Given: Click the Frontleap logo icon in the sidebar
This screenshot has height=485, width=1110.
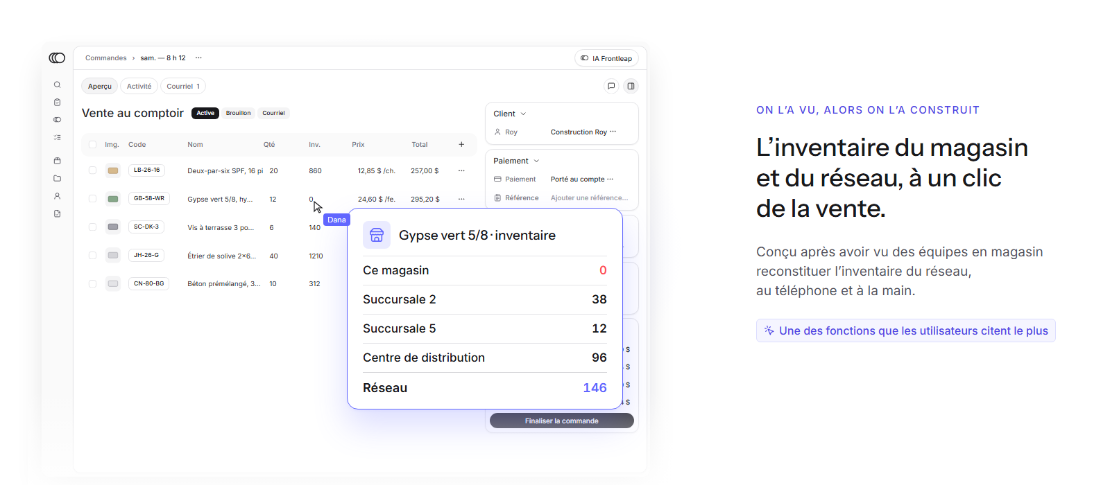Looking at the screenshot, I should tap(57, 58).
